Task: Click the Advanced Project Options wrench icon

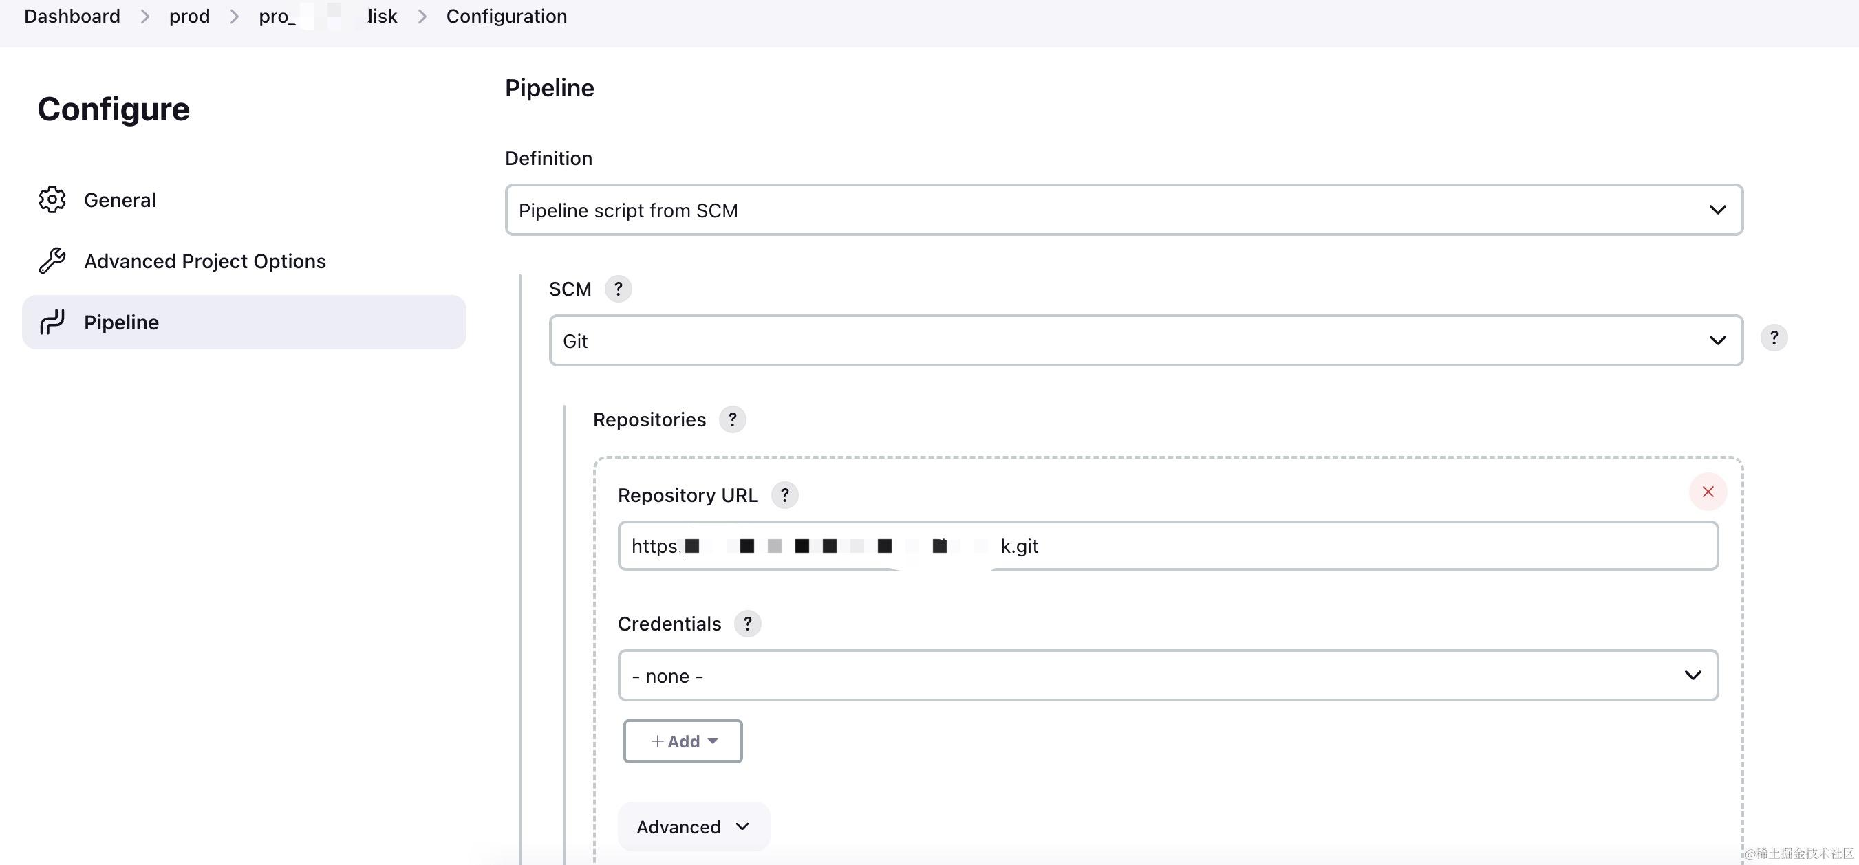Action: click(52, 261)
